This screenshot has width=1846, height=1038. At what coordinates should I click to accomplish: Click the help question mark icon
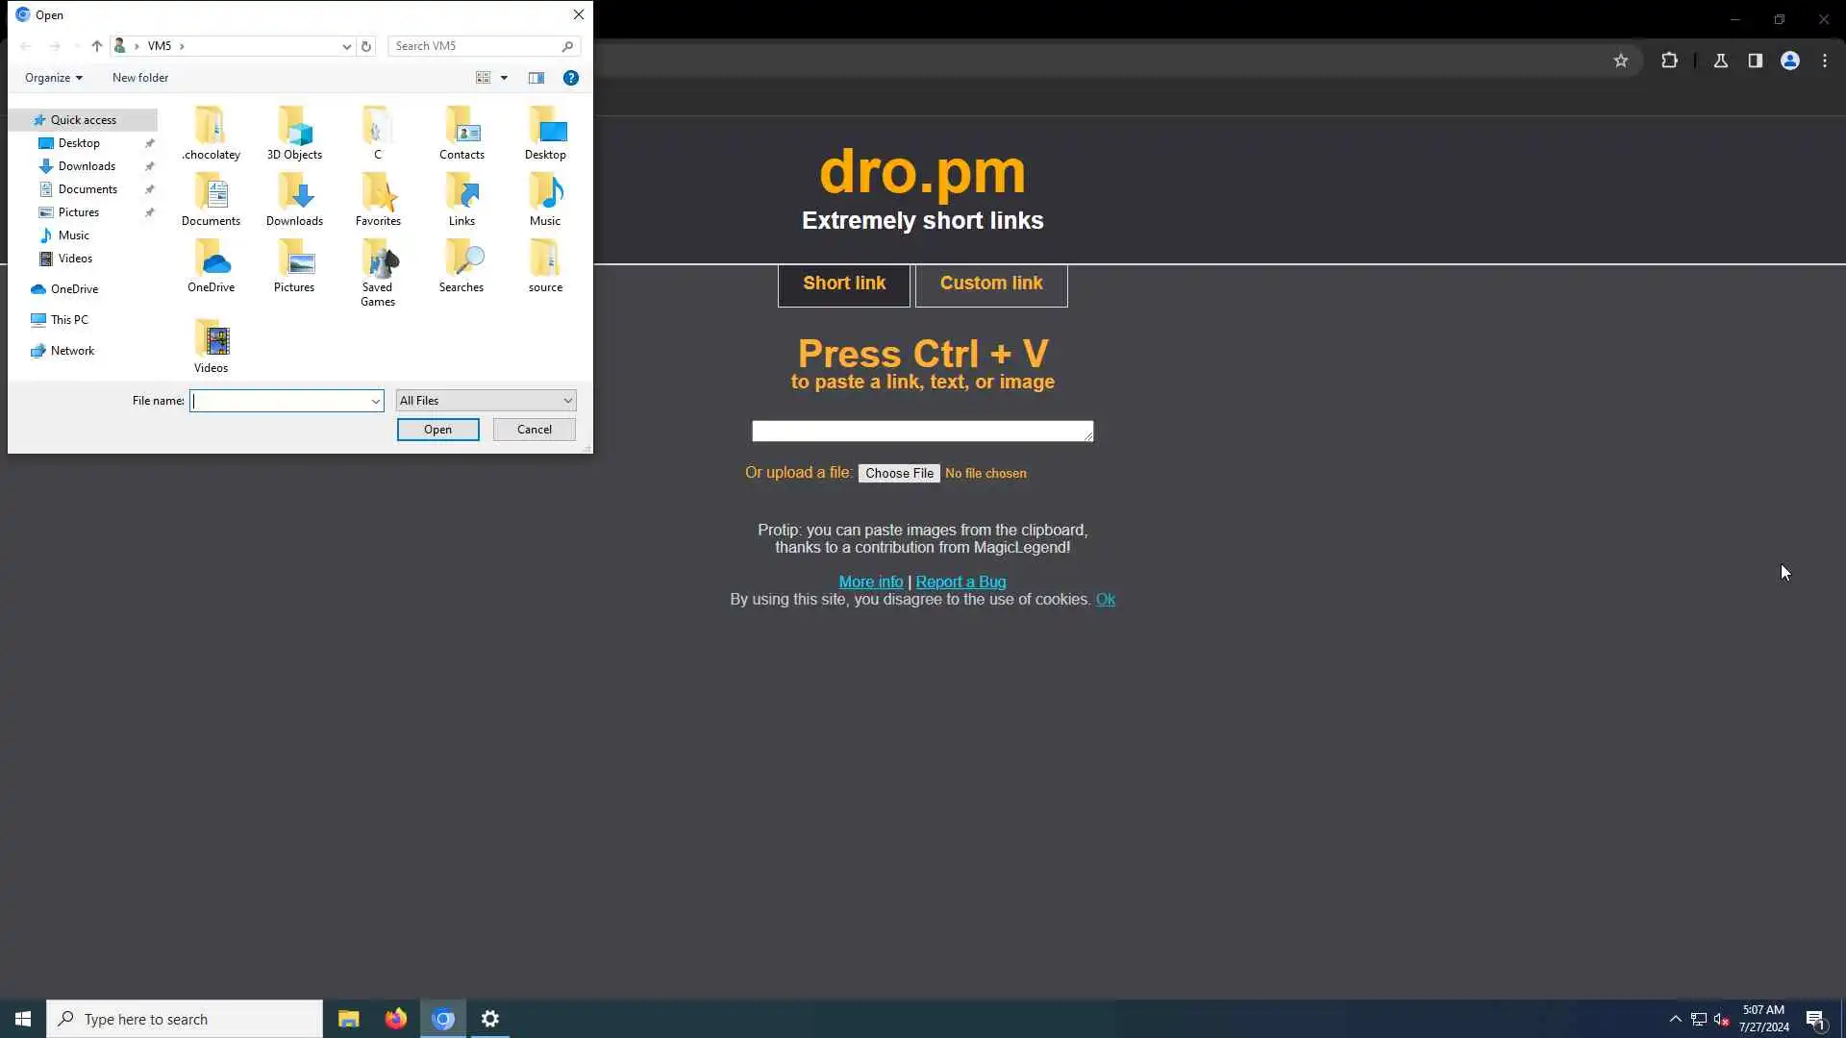click(x=571, y=78)
